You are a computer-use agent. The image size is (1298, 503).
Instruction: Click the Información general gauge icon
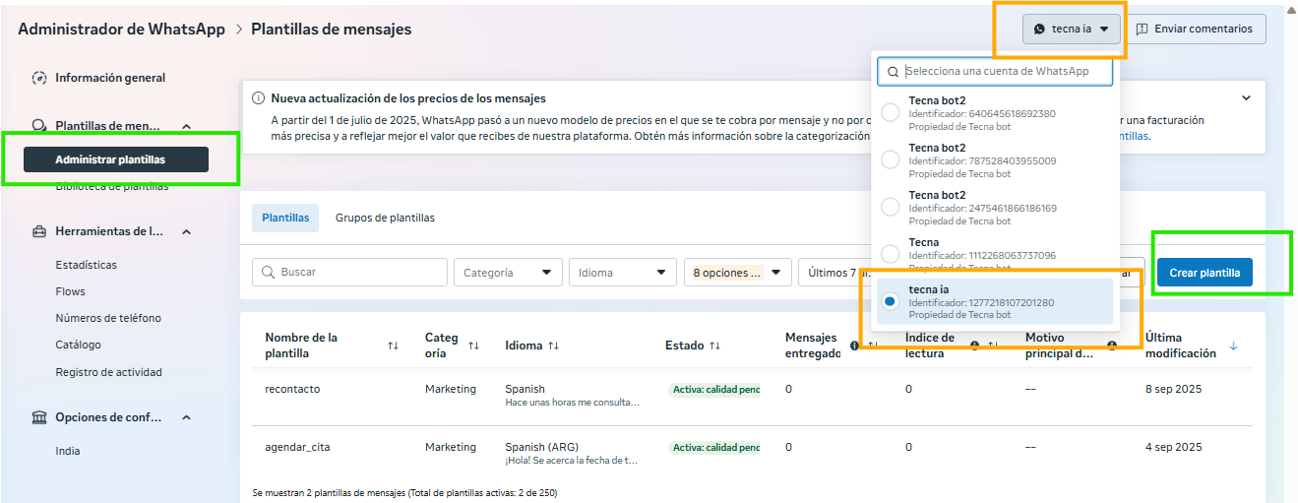(x=39, y=78)
